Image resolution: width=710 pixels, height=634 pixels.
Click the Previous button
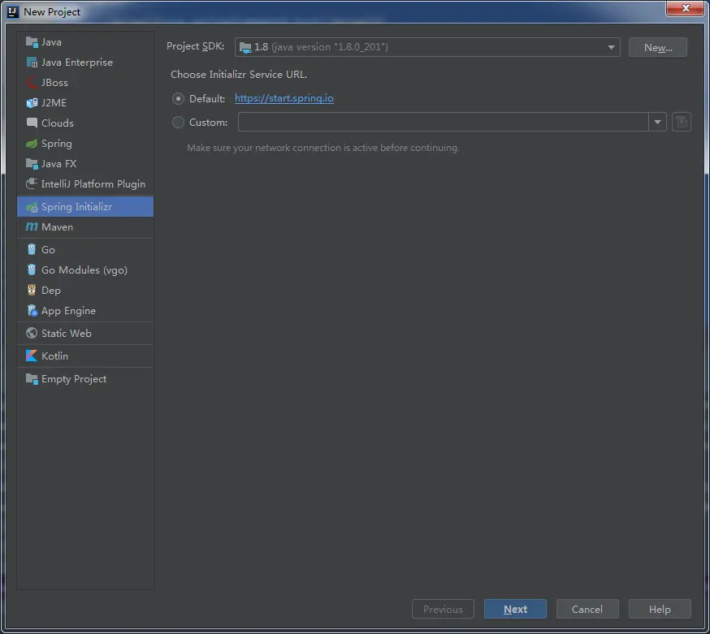[x=443, y=609]
